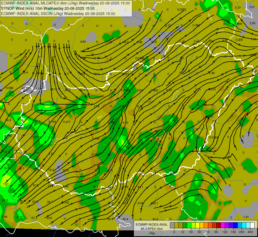This screenshot has height=237, width=258.
Task: Pick the white swatch ending the legend
Action: pos(252,225)
